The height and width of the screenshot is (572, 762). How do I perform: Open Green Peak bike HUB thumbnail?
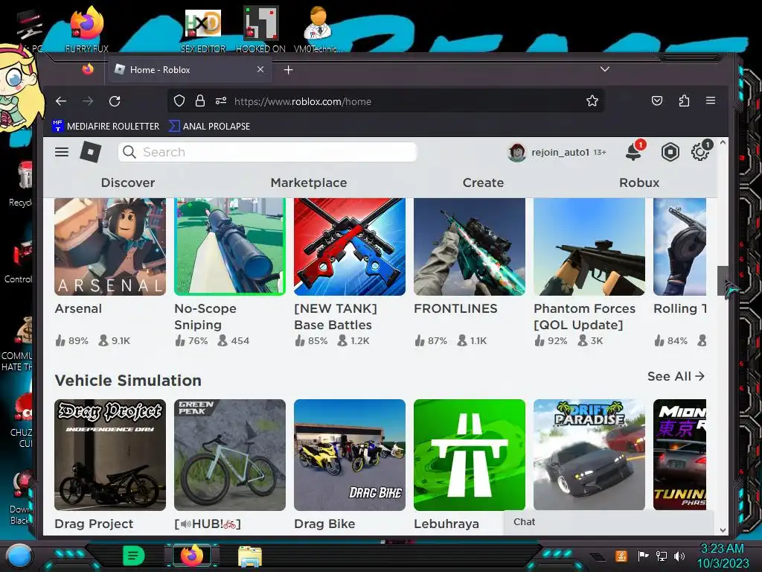tap(230, 455)
